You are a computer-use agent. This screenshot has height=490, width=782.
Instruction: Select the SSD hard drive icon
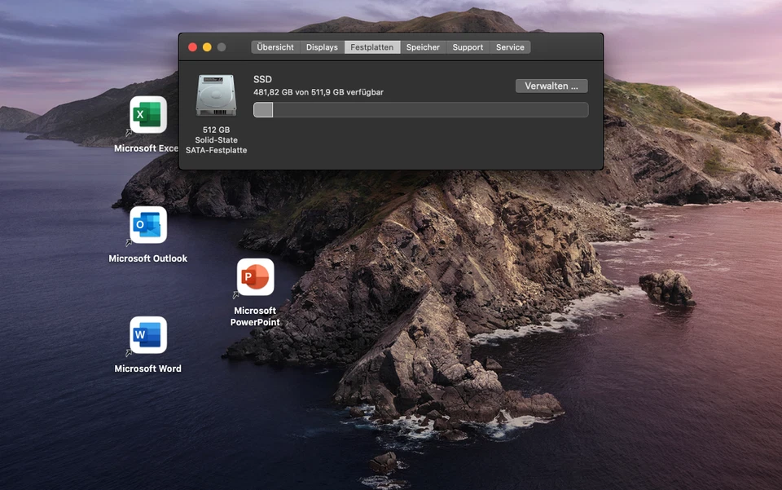(216, 96)
